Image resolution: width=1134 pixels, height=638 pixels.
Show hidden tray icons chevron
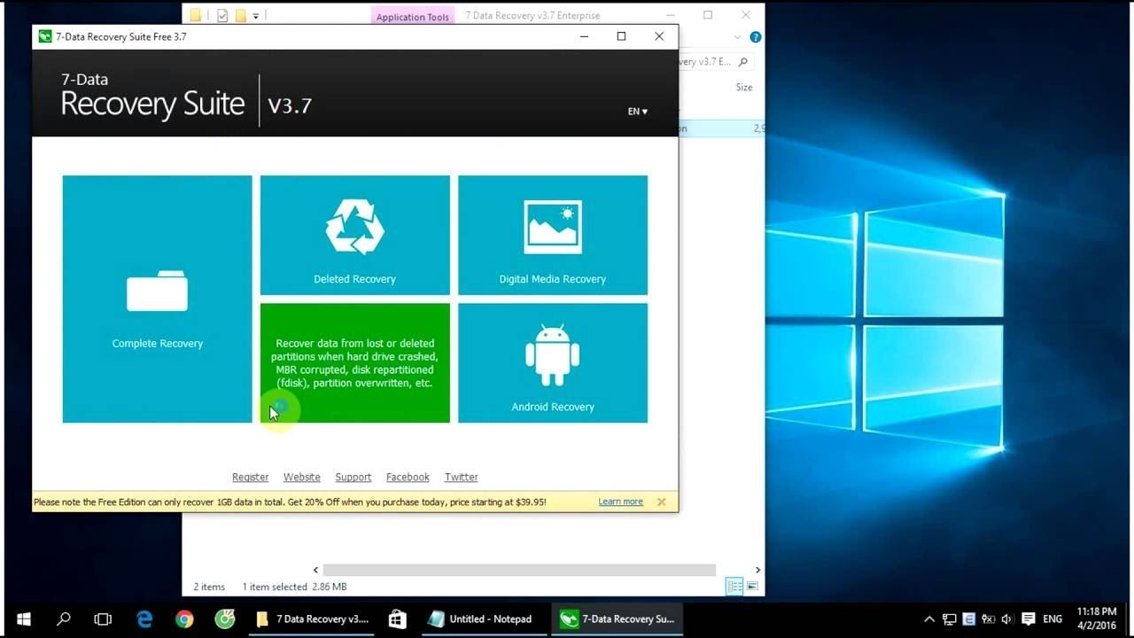tap(928, 619)
